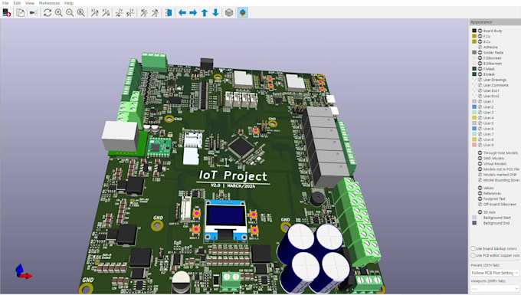
Task: Click the Zoom out magnifier icon
Action: click(x=70, y=12)
